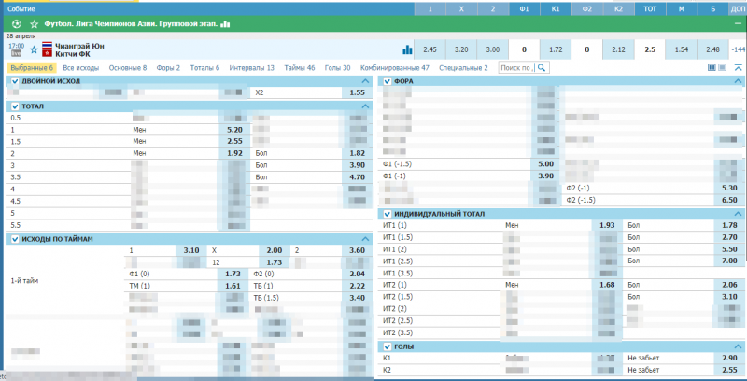Click the search magnifier icon
Screen dimensions: 747x381
[x=541, y=67]
